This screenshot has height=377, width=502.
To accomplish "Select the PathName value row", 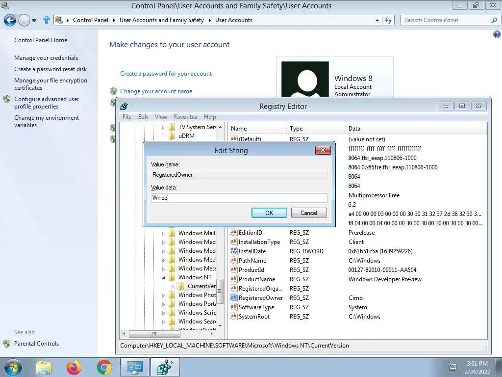I will tap(357, 261).
